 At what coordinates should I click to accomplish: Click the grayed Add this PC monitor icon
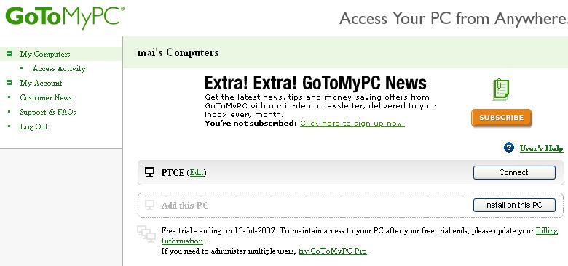(x=149, y=205)
